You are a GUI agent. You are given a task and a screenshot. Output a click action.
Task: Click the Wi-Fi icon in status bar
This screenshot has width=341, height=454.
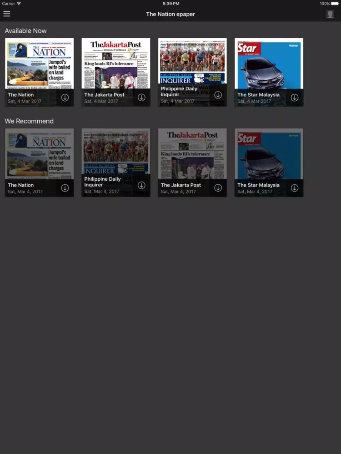(x=19, y=3)
